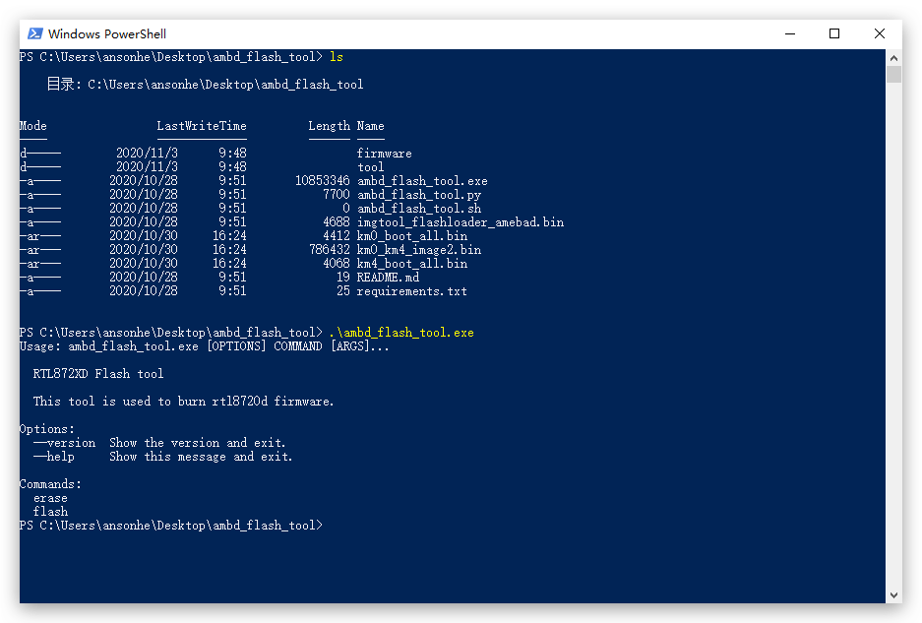Click the scrollbar up arrow
Screen dimensions: 922x623
893,58
